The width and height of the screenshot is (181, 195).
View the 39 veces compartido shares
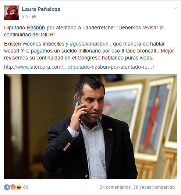(x=154, y=187)
